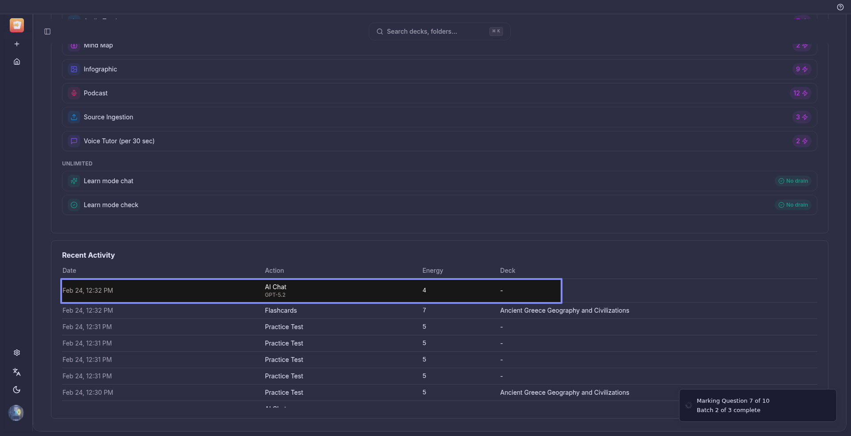Click the Marking Question progress notification

click(x=757, y=405)
